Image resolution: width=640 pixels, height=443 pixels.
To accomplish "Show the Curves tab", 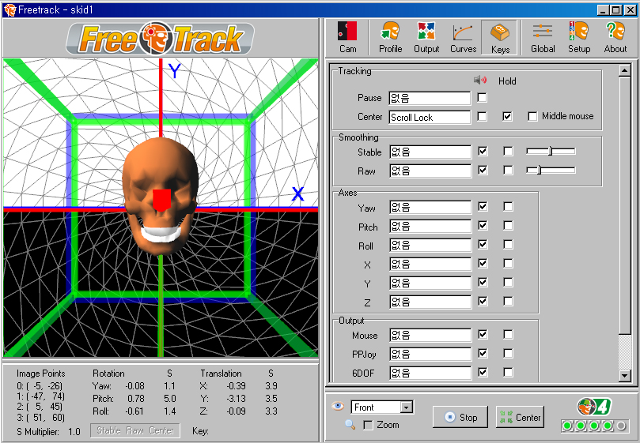I will coord(463,37).
